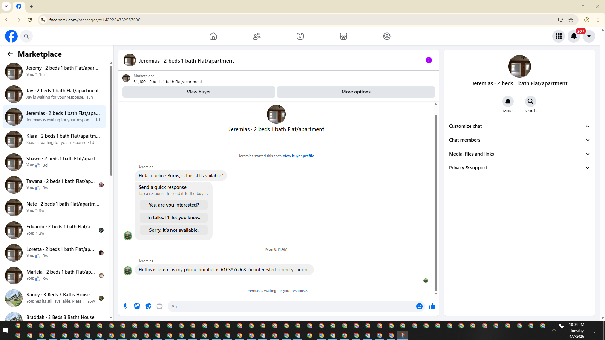The width and height of the screenshot is (605, 340).
Task: Bookmark this page with star icon
Action: point(571,20)
